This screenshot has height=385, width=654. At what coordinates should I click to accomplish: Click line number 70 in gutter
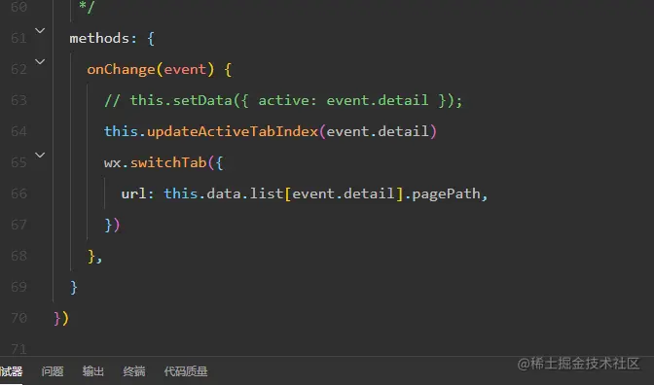pos(18,318)
